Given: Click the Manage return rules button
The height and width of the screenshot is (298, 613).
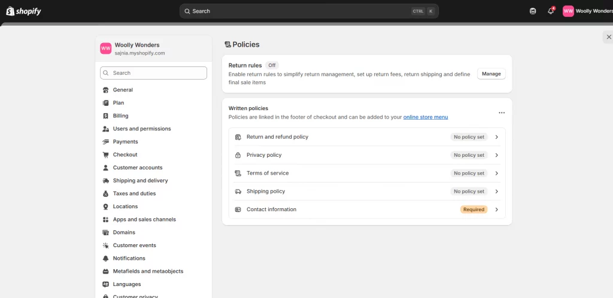Looking at the screenshot, I should [x=491, y=74].
